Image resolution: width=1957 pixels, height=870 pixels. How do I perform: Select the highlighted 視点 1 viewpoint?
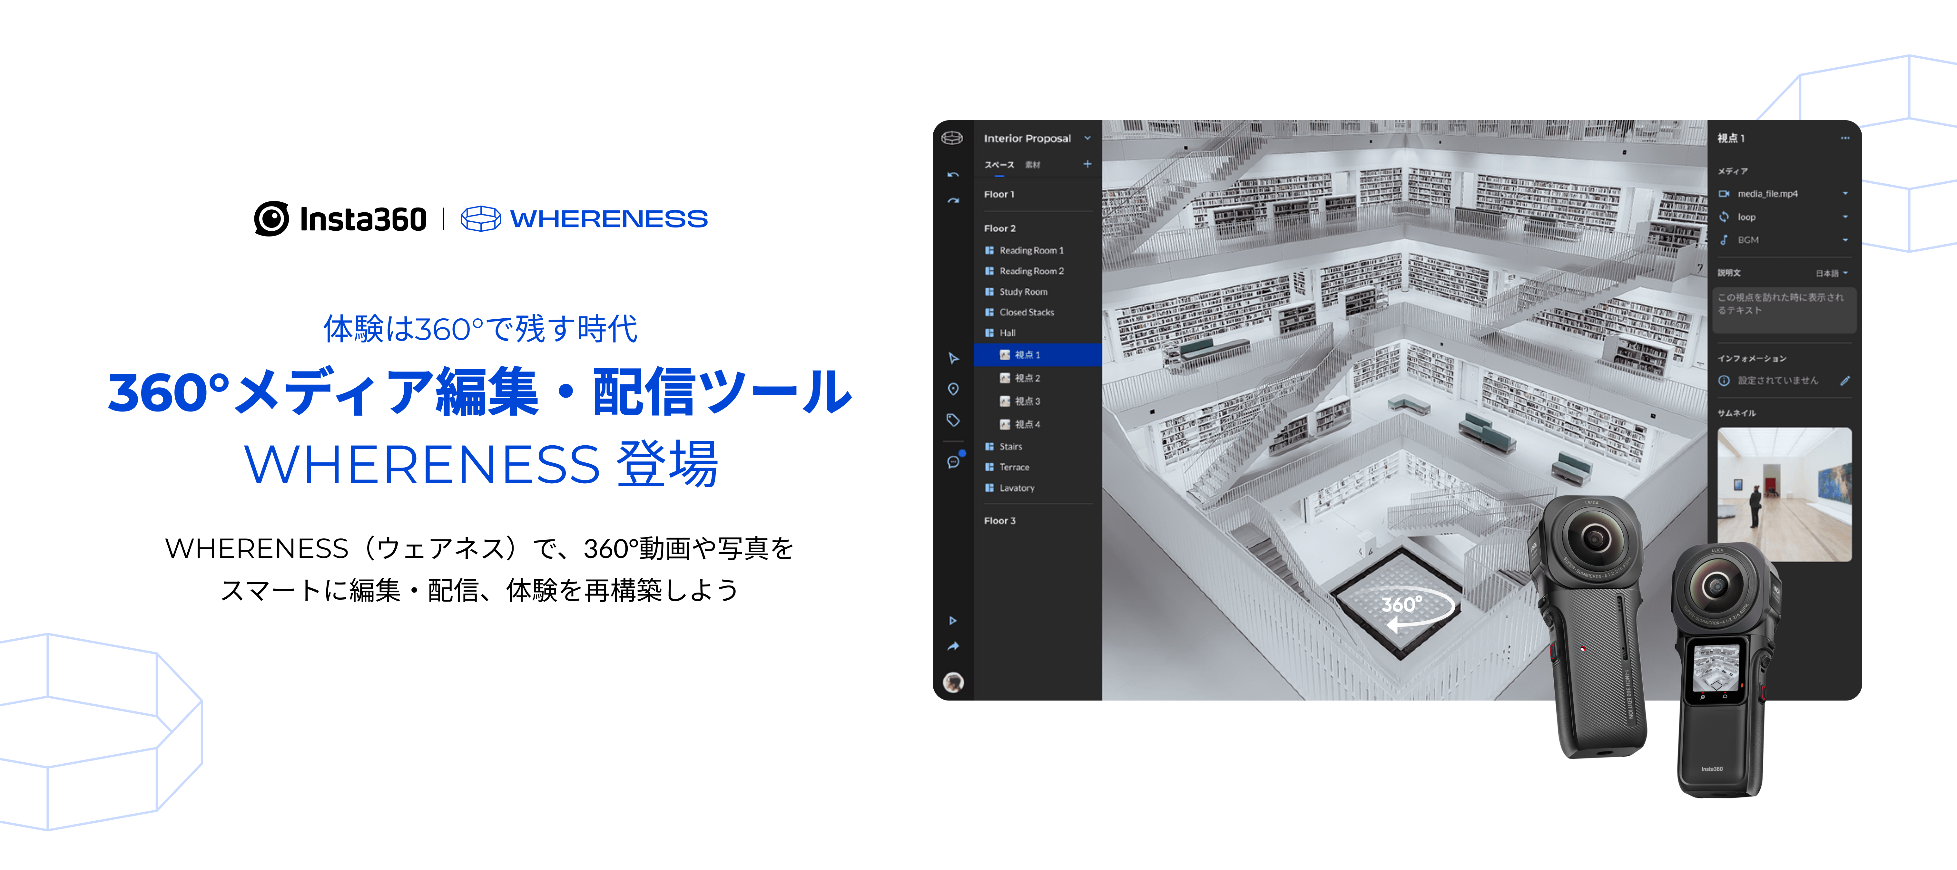pyautogui.click(x=1038, y=354)
